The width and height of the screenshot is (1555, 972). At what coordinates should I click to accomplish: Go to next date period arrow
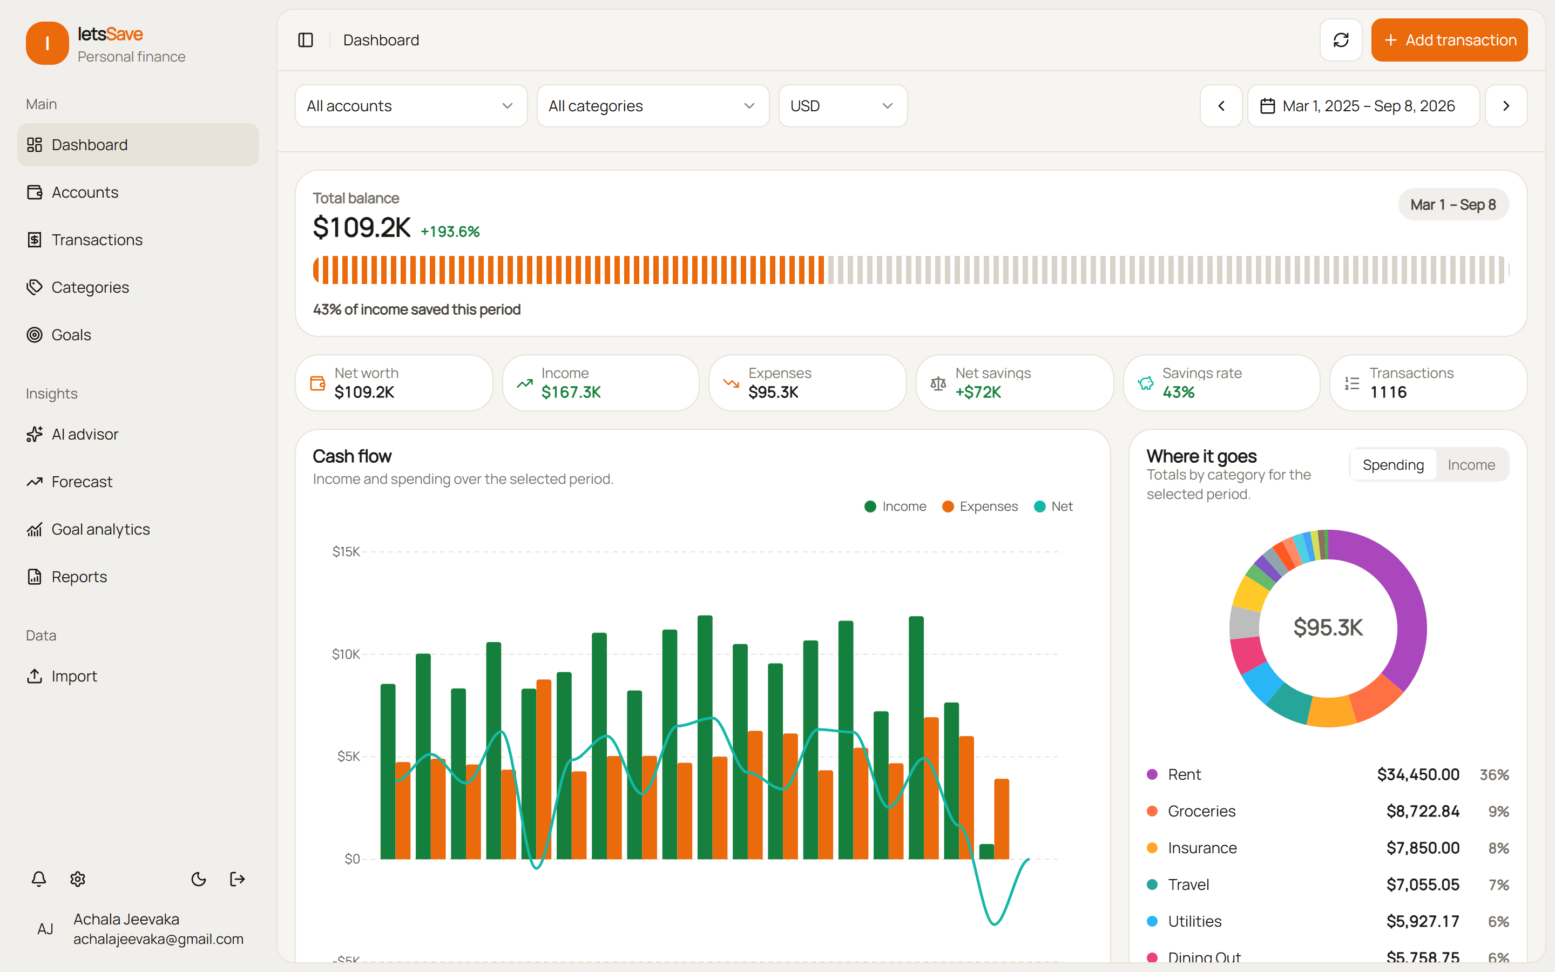click(x=1506, y=106)
